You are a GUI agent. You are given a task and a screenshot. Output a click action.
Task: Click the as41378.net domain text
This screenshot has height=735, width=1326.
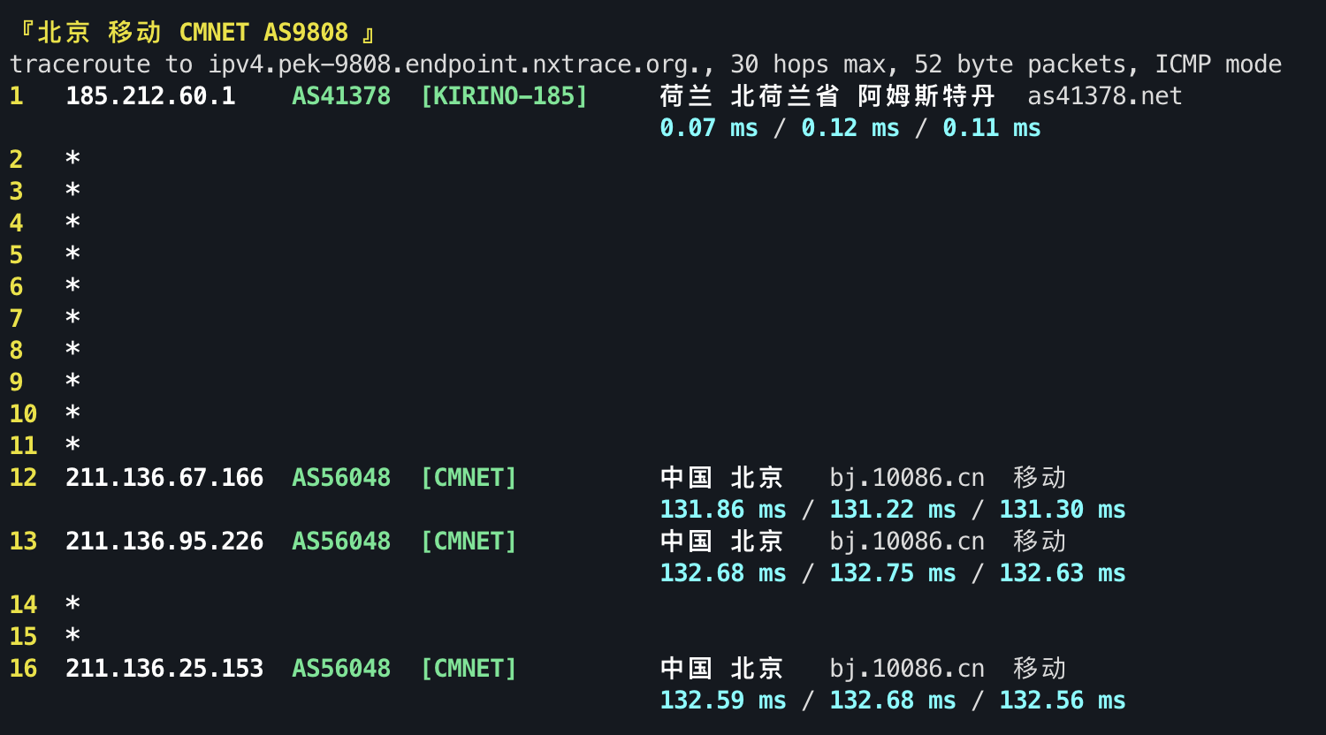(1104, 95)
